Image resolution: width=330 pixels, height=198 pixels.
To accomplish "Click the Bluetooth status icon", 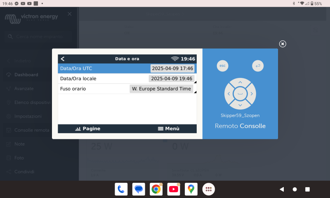I will pos(294,3).
